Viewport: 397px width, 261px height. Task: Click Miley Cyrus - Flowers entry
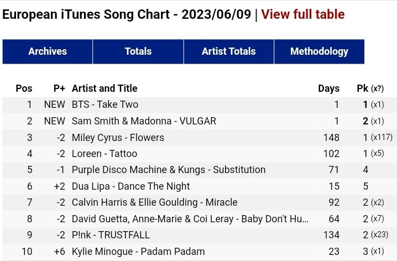coord(118,137)
